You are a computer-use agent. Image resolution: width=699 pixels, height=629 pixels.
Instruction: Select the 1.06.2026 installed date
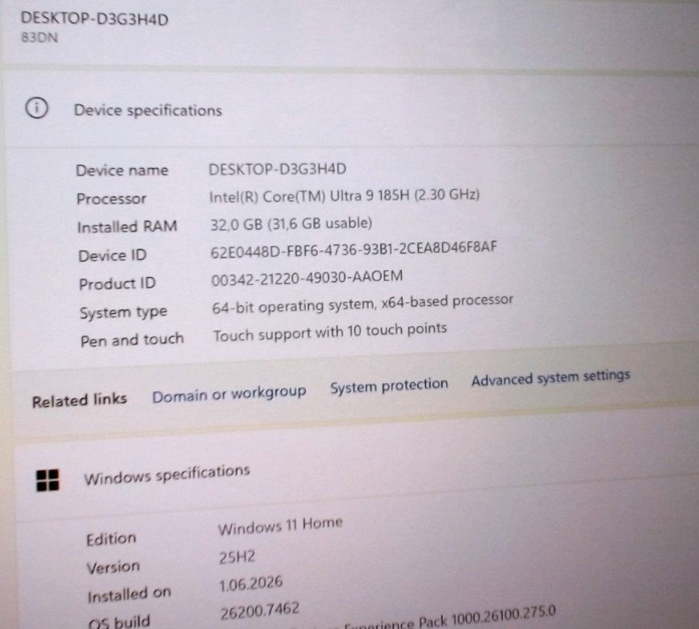tap(251, 584)
